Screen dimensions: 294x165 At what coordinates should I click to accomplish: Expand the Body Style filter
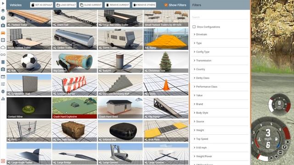coord(220,113)
